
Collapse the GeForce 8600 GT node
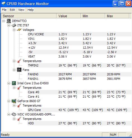(9, 101)
